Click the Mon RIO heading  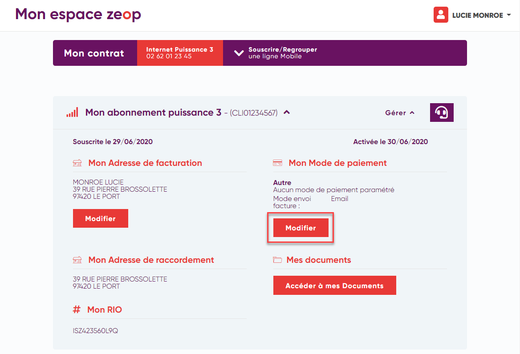105,310
